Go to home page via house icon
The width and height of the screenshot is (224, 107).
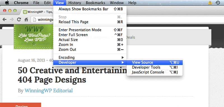point(26,20)
